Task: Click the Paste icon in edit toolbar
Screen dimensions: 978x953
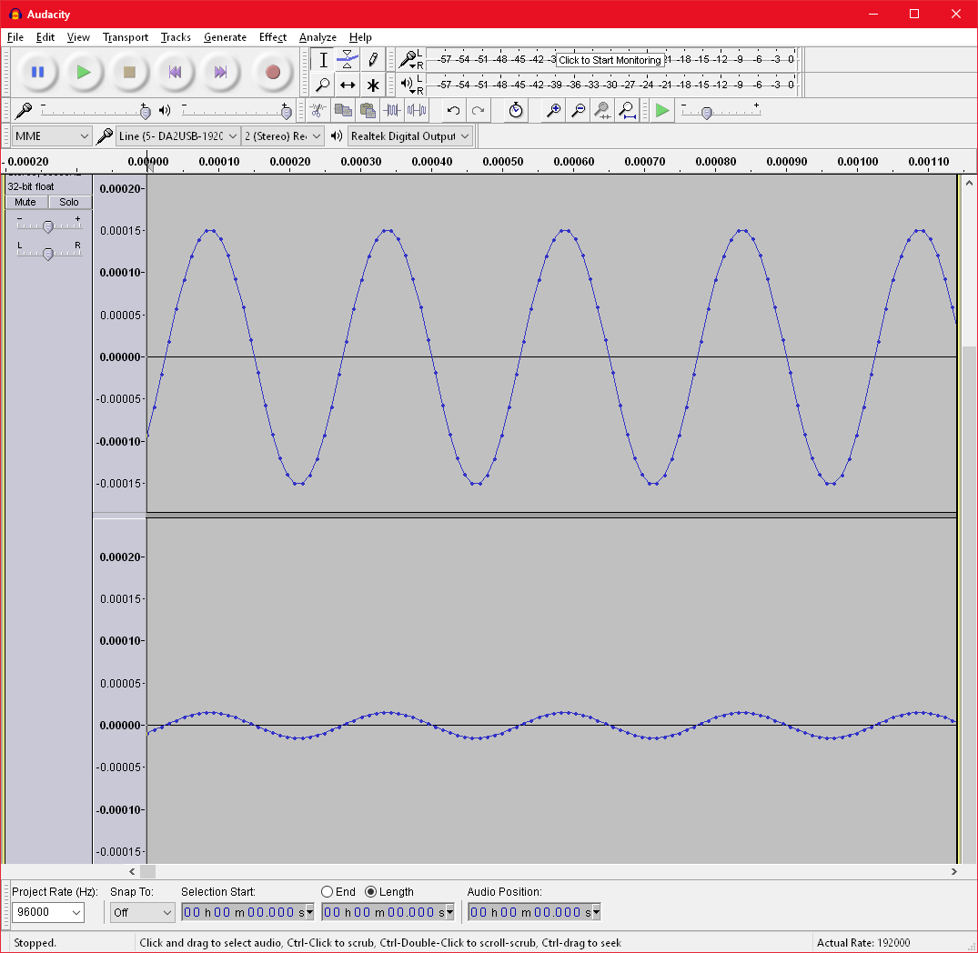Action: pos(368,111)
